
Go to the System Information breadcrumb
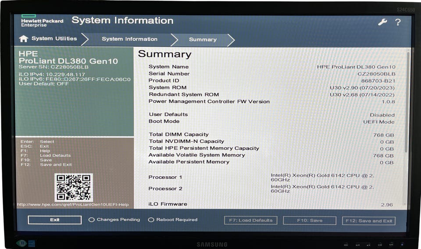tap(129, 39)
